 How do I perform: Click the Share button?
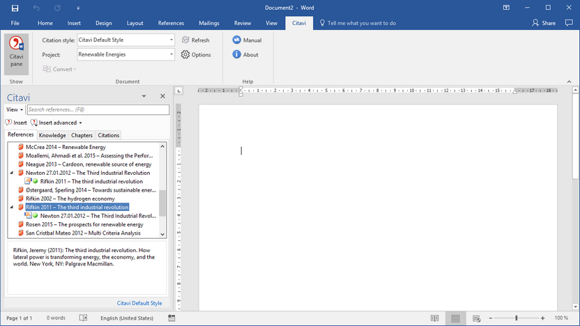[x=544, y=23]
